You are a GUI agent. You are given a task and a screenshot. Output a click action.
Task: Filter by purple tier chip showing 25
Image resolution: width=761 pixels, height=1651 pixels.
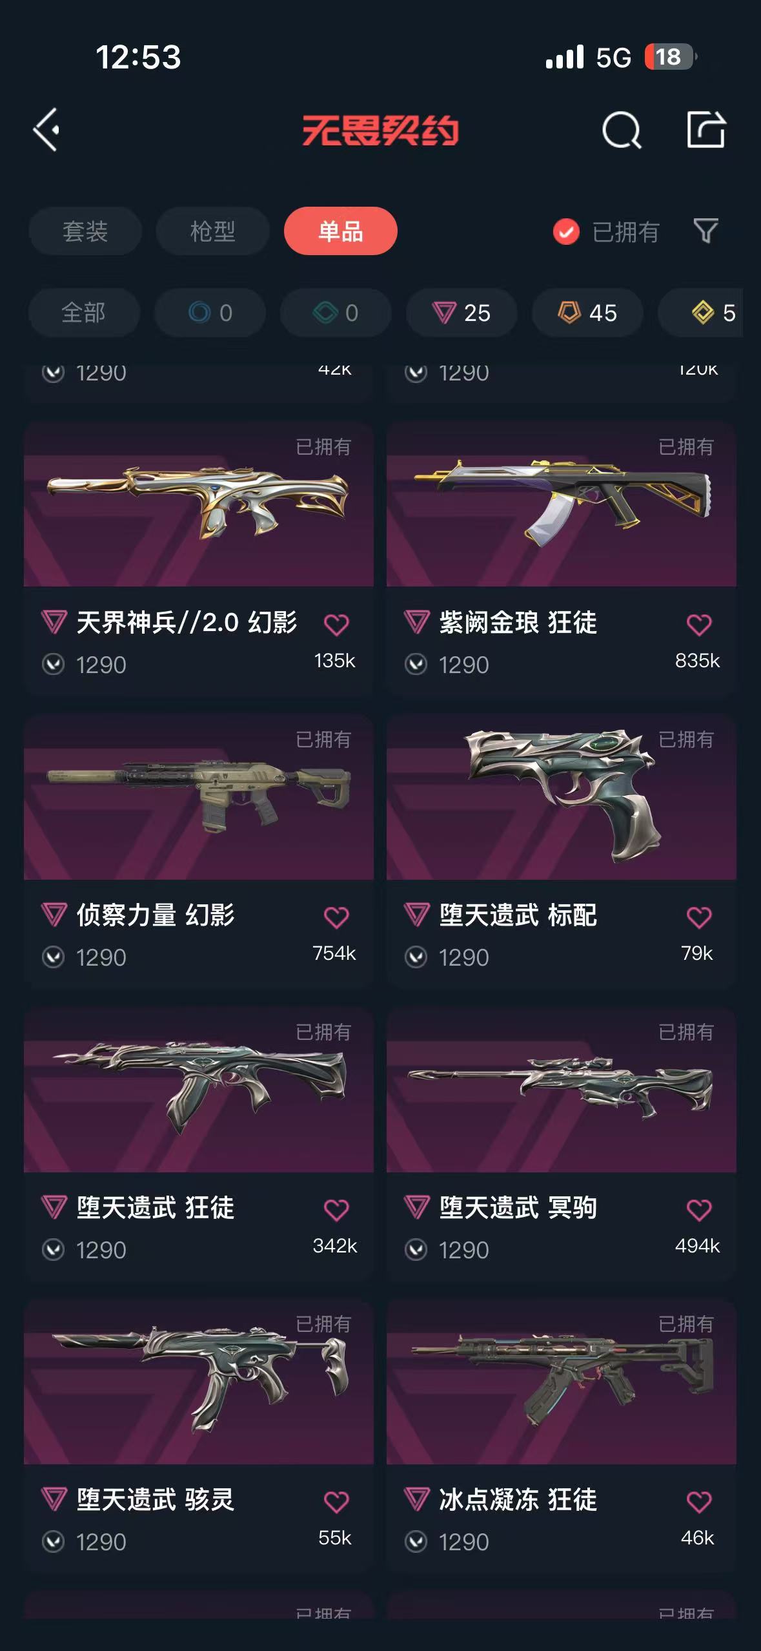(x=462, y=313)
